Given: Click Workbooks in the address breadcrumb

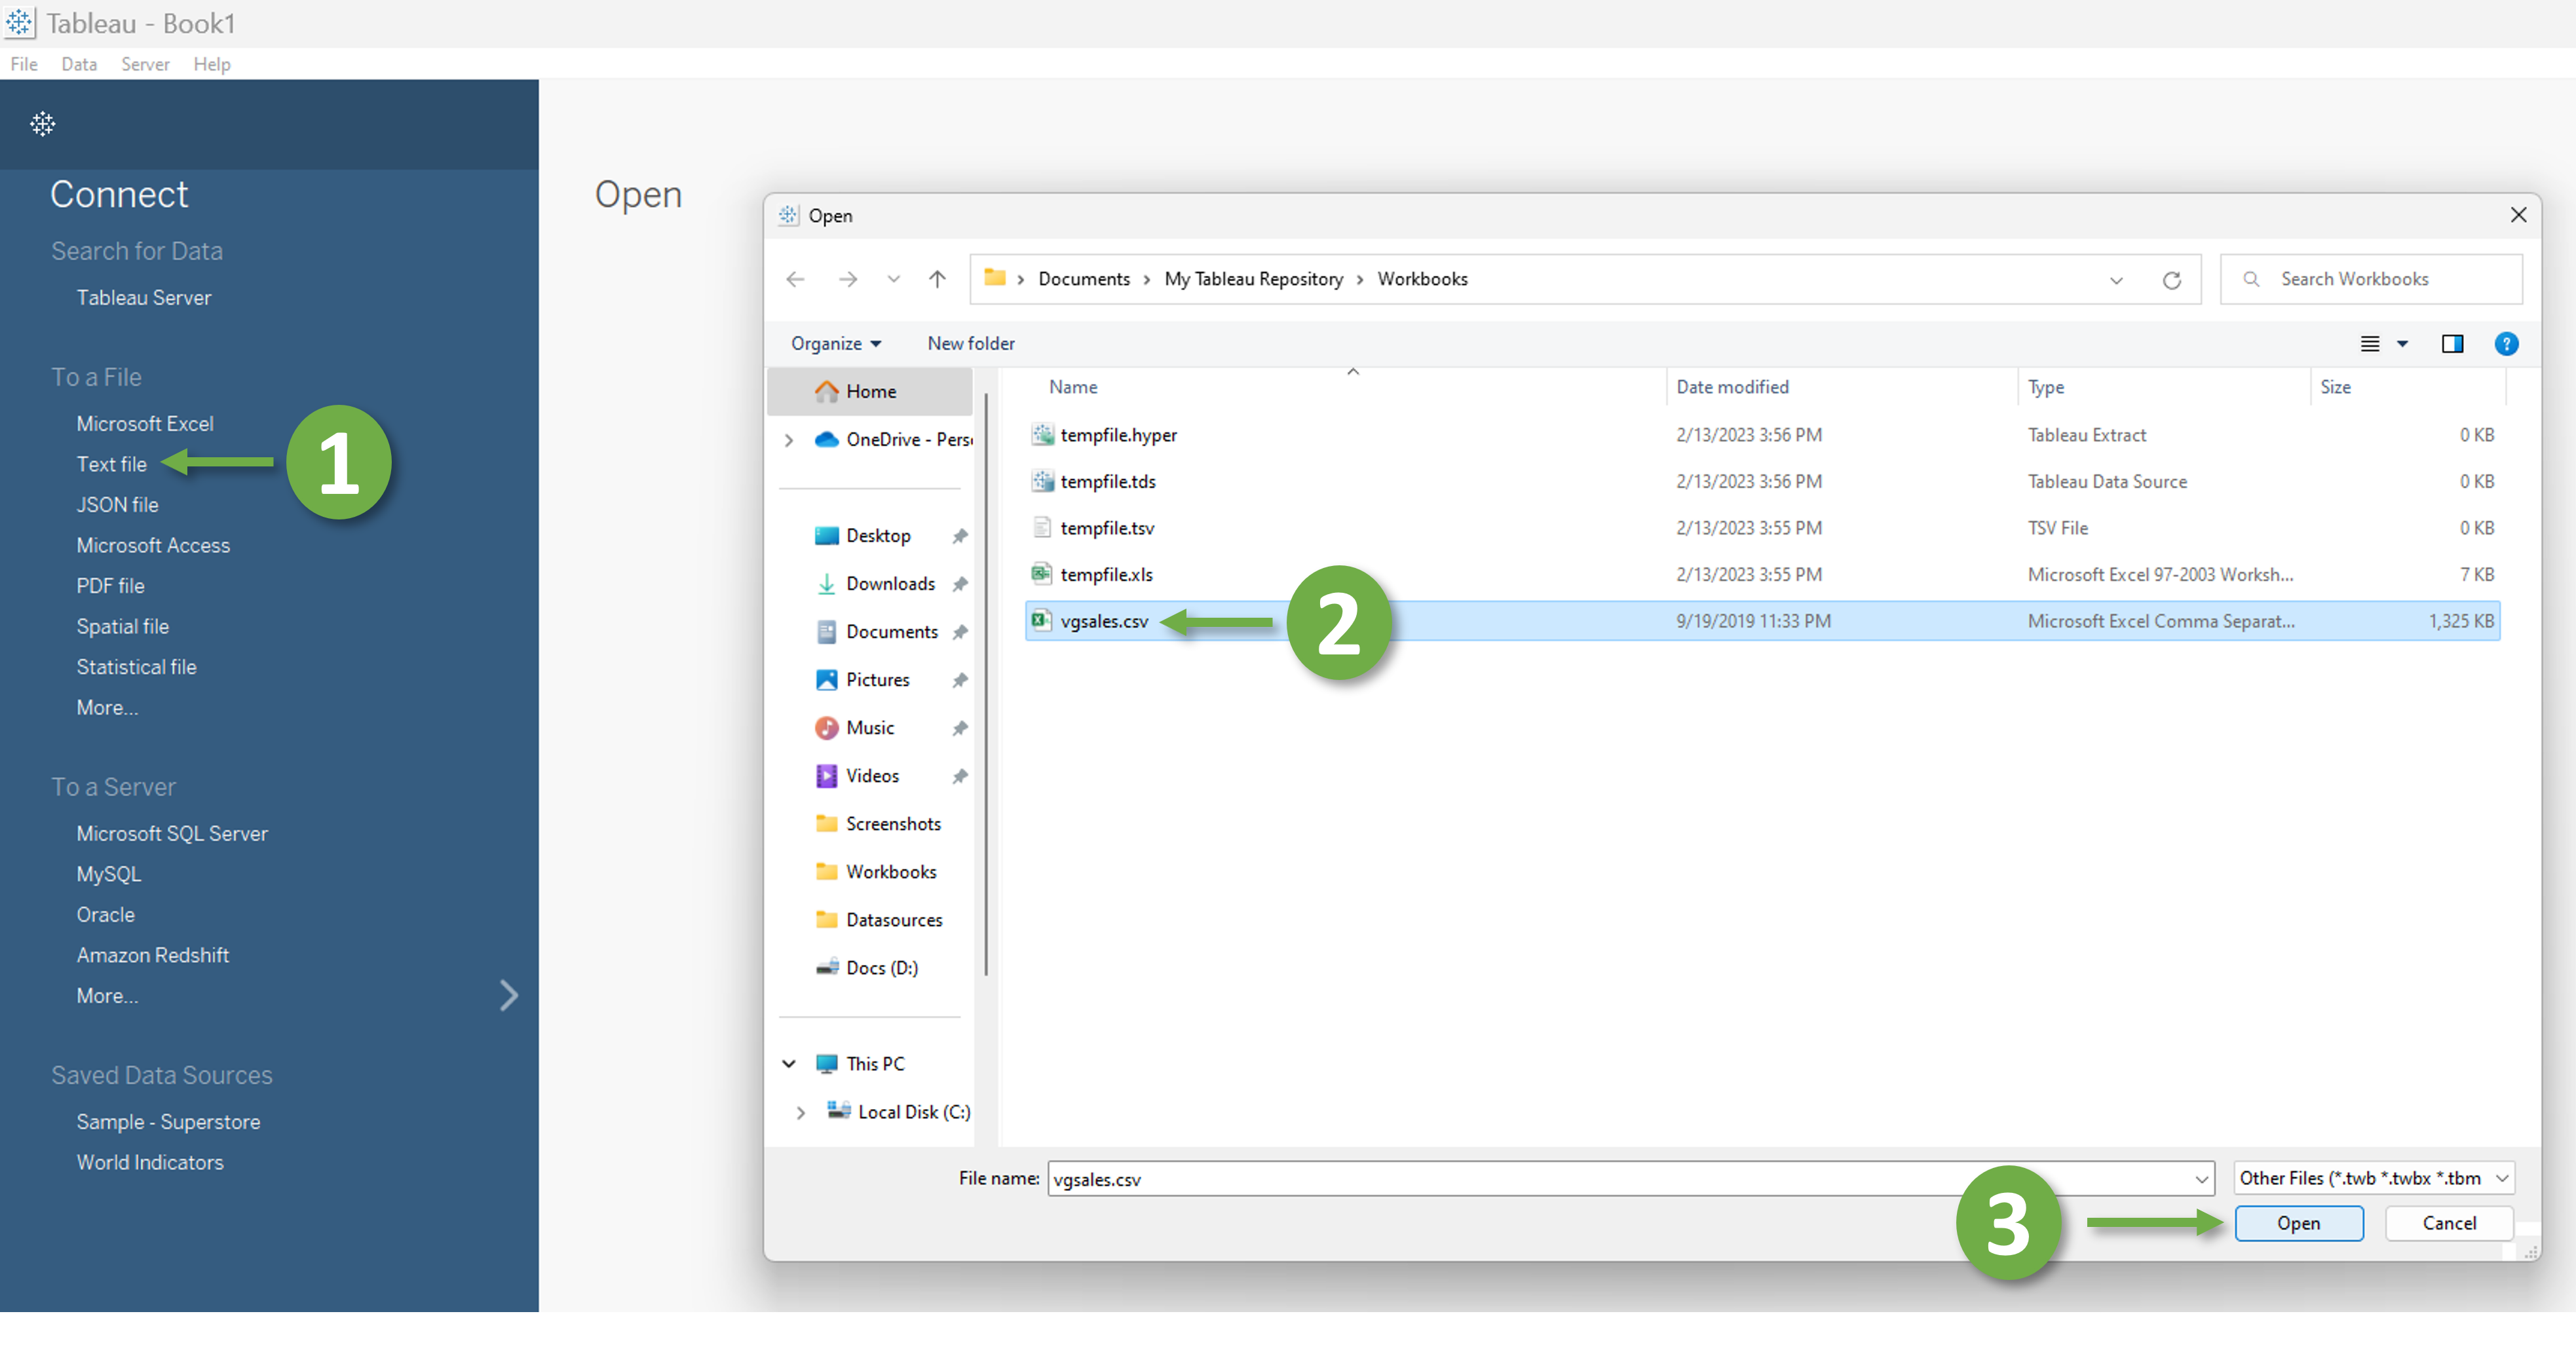Looking at the screenshot, I should point(1422,279).
